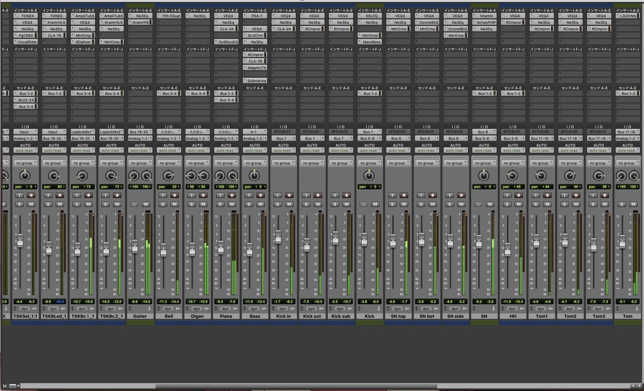644x391 pixels.
Task: Open LopbckMx1 input selector on TSKBc1_1 track
Action: click(x=82, y=132)
